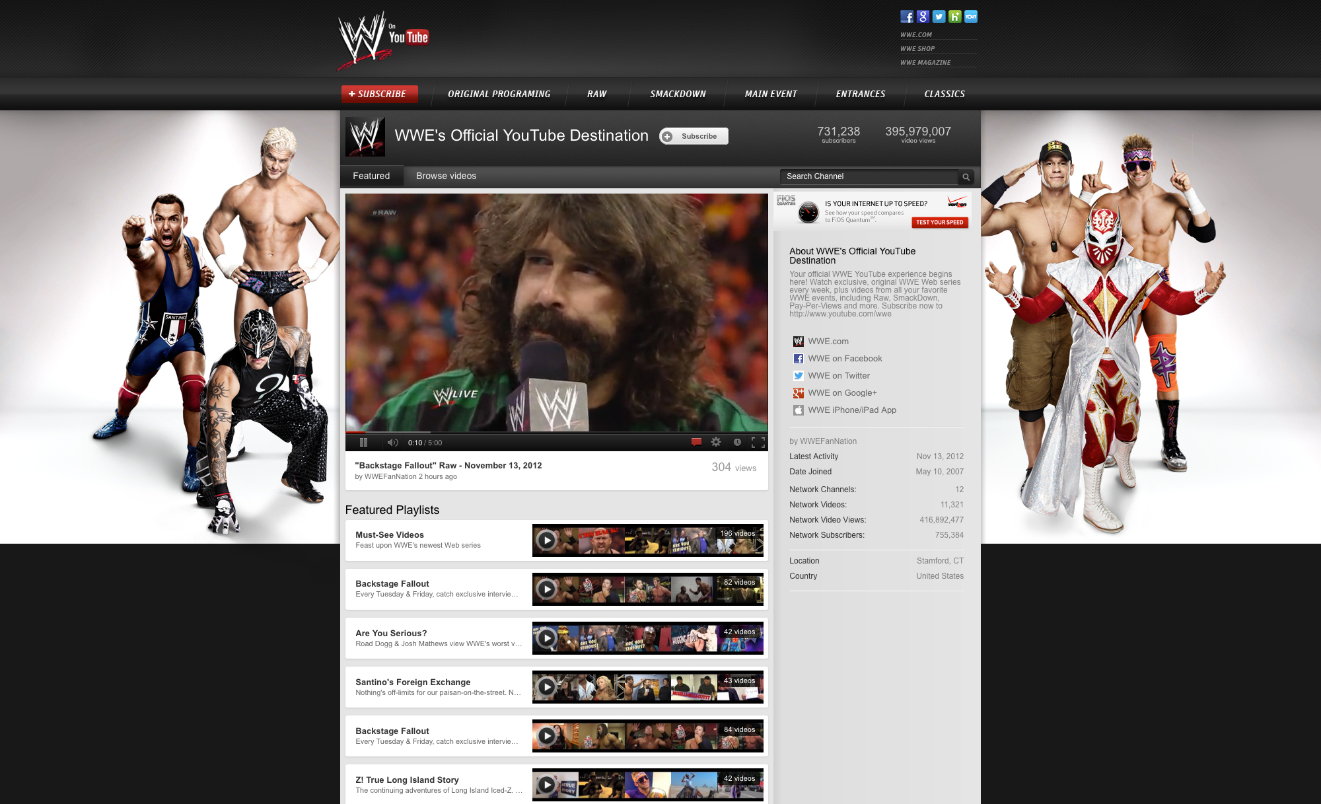Click the Network Subscribers value 755,384

click(x=949, y=535)
